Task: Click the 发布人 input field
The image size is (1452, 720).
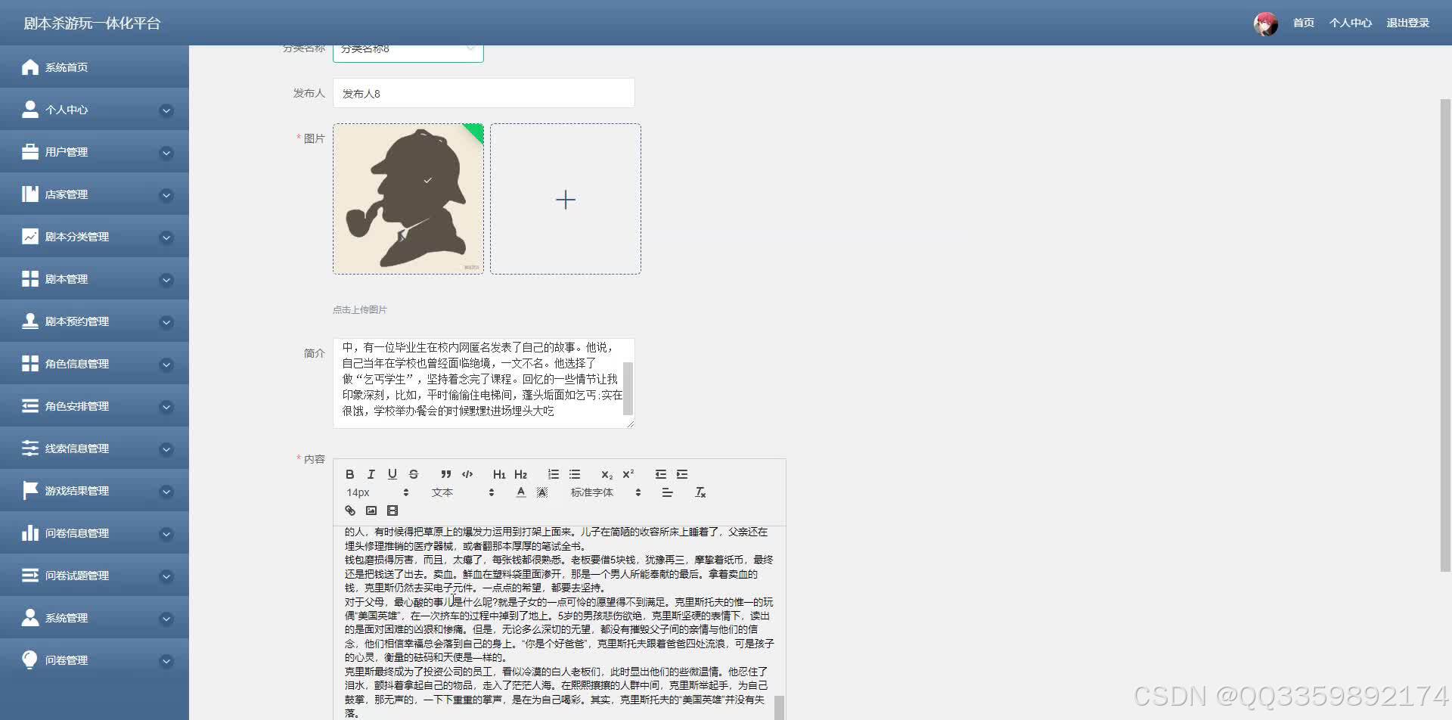Action: click(x=484, y=93)
